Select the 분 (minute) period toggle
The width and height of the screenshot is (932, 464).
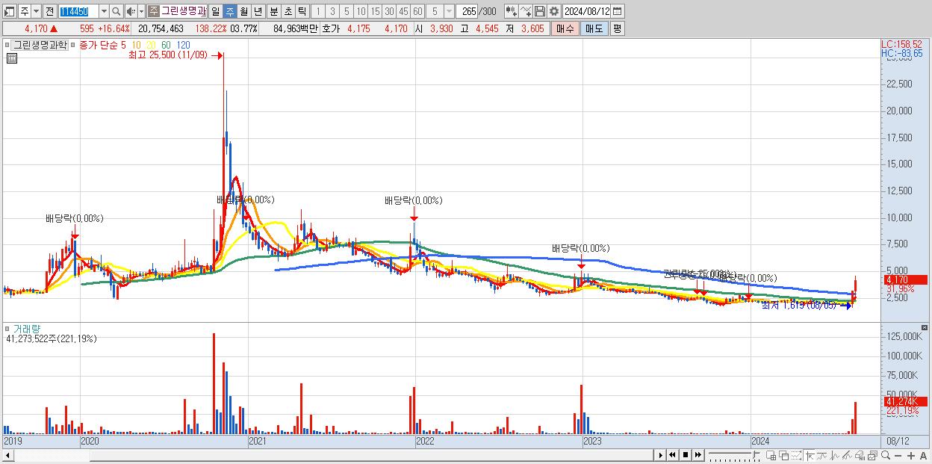(x=273, y=11)
